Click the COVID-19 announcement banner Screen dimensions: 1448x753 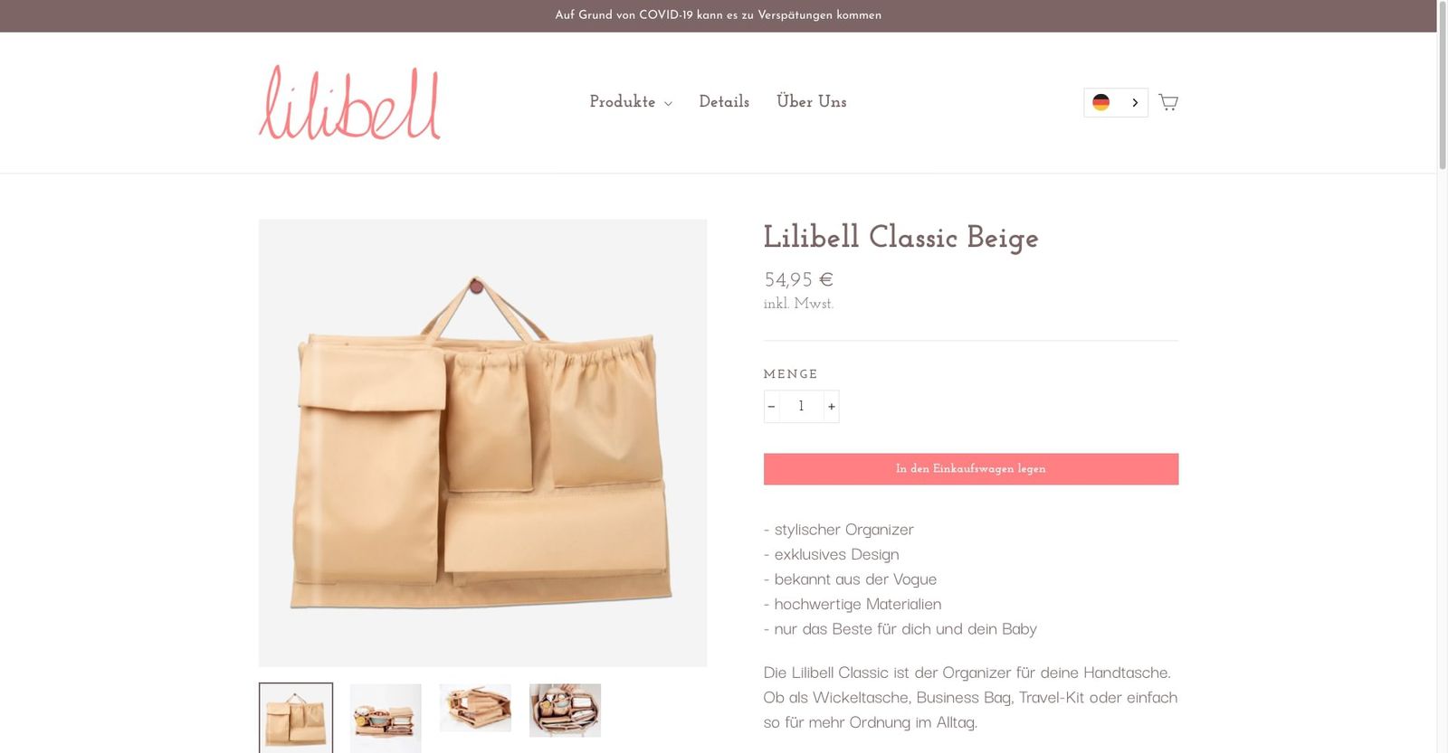[x=718, y=15]
